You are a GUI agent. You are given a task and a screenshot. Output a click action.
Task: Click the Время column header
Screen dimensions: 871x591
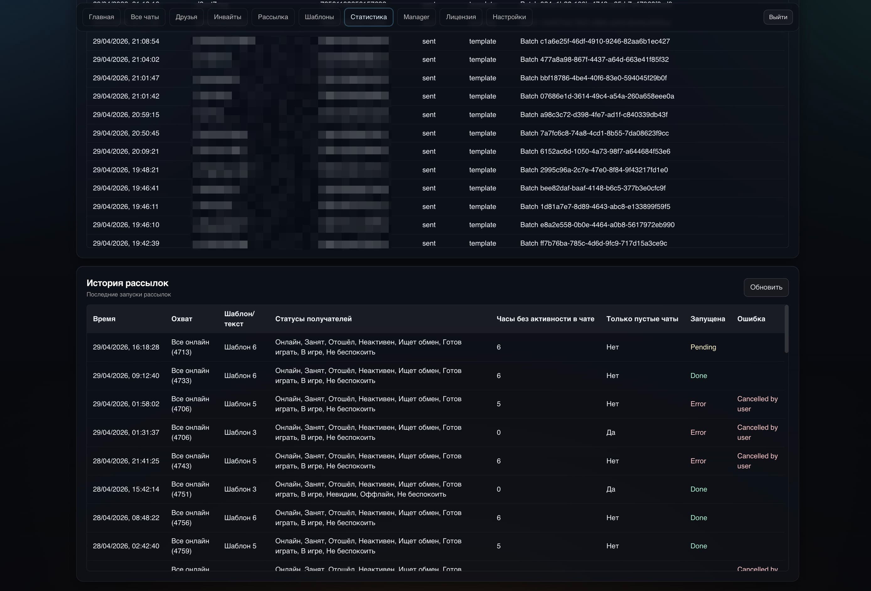104,318
